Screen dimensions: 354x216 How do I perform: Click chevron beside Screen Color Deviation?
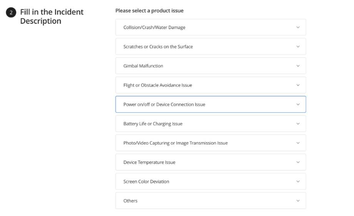298,181
